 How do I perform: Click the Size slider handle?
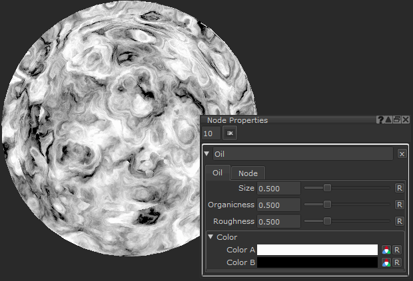pos(327,189)
